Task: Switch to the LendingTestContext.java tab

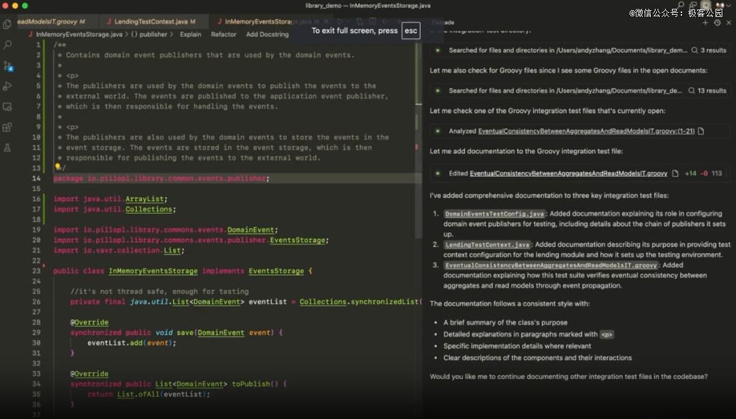Action: (155, 22)
